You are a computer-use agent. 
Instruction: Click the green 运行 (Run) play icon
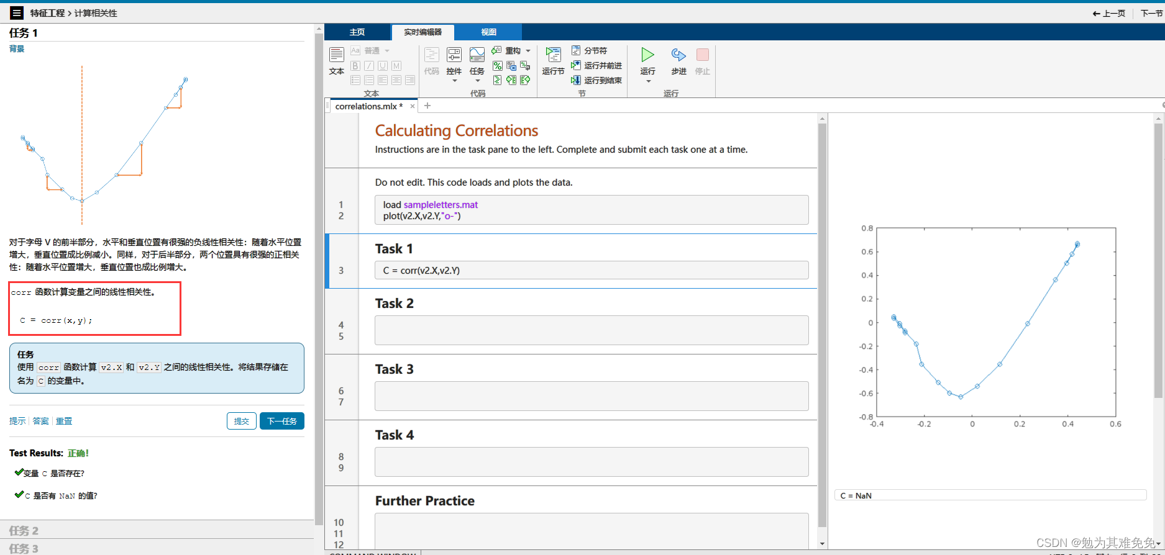(x=647, y=55)
